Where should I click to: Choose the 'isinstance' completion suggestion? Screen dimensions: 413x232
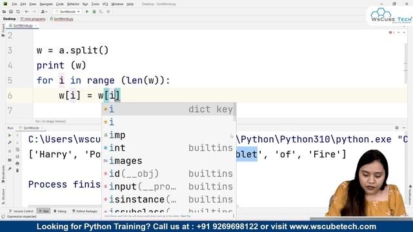pos(168,199)
